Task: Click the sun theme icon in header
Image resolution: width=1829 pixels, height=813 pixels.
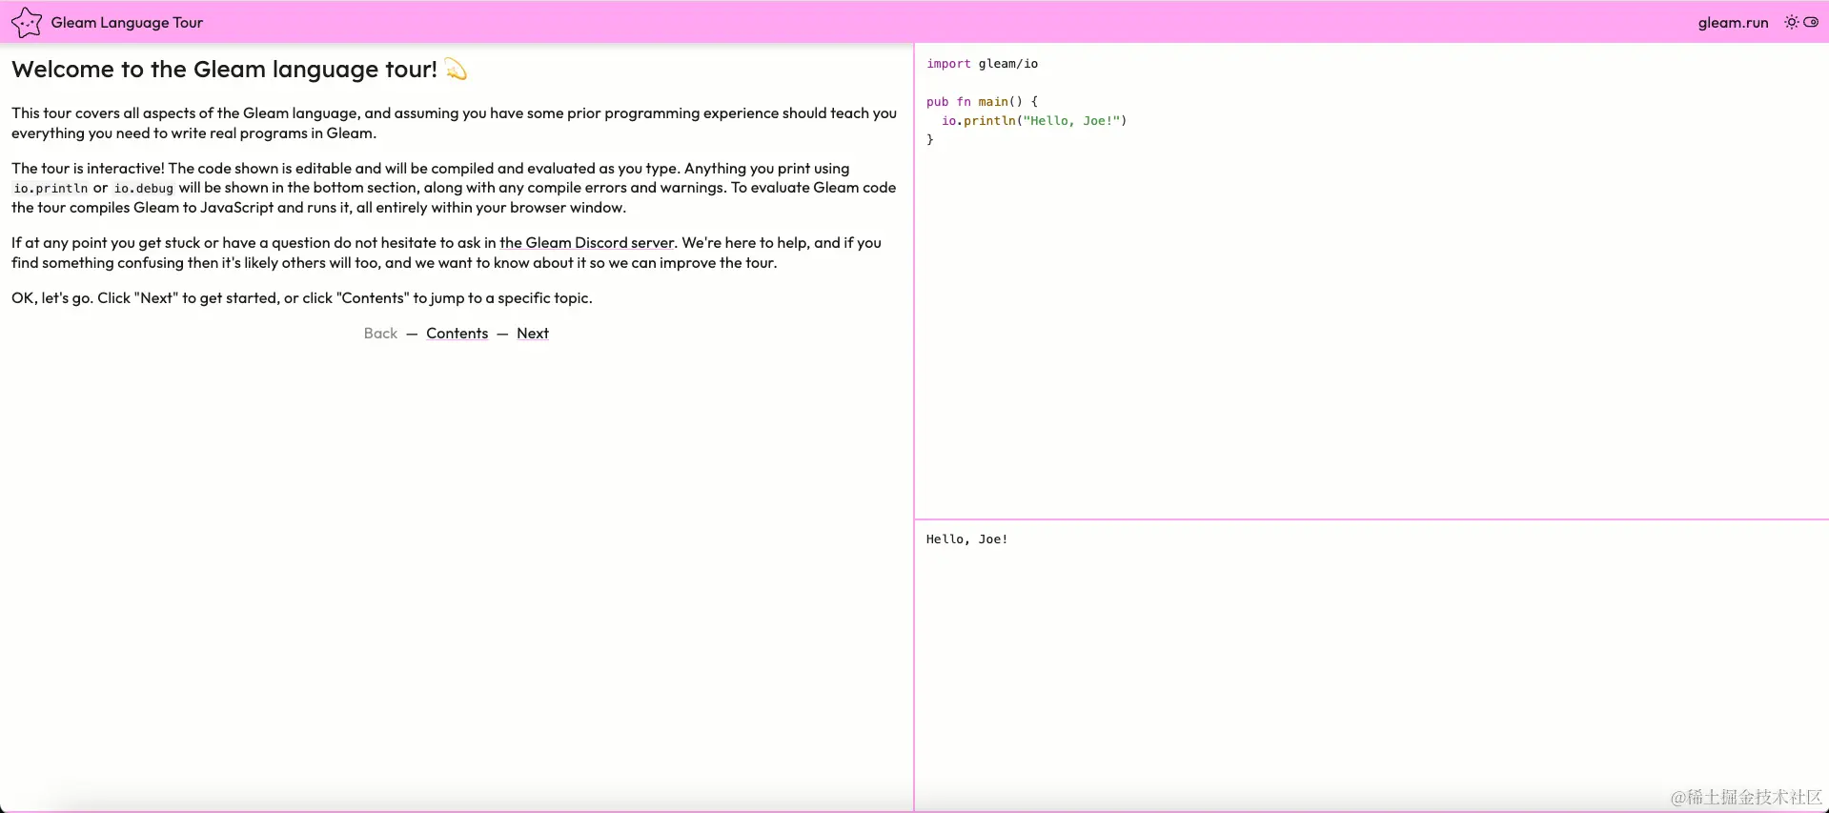Action: tap(1792, 22)
